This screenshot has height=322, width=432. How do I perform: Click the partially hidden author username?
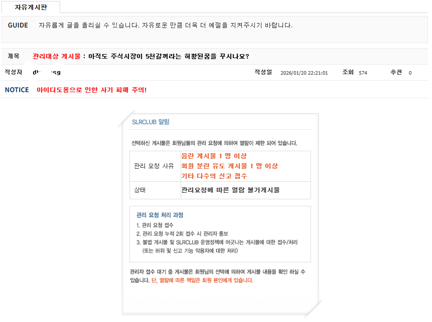click(47, 73)
